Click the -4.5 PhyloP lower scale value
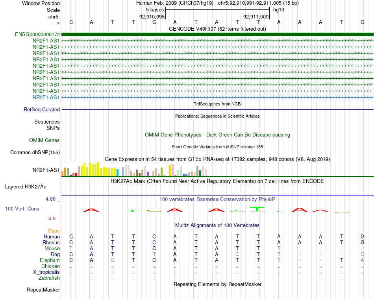374x299 pixels. 51,219
